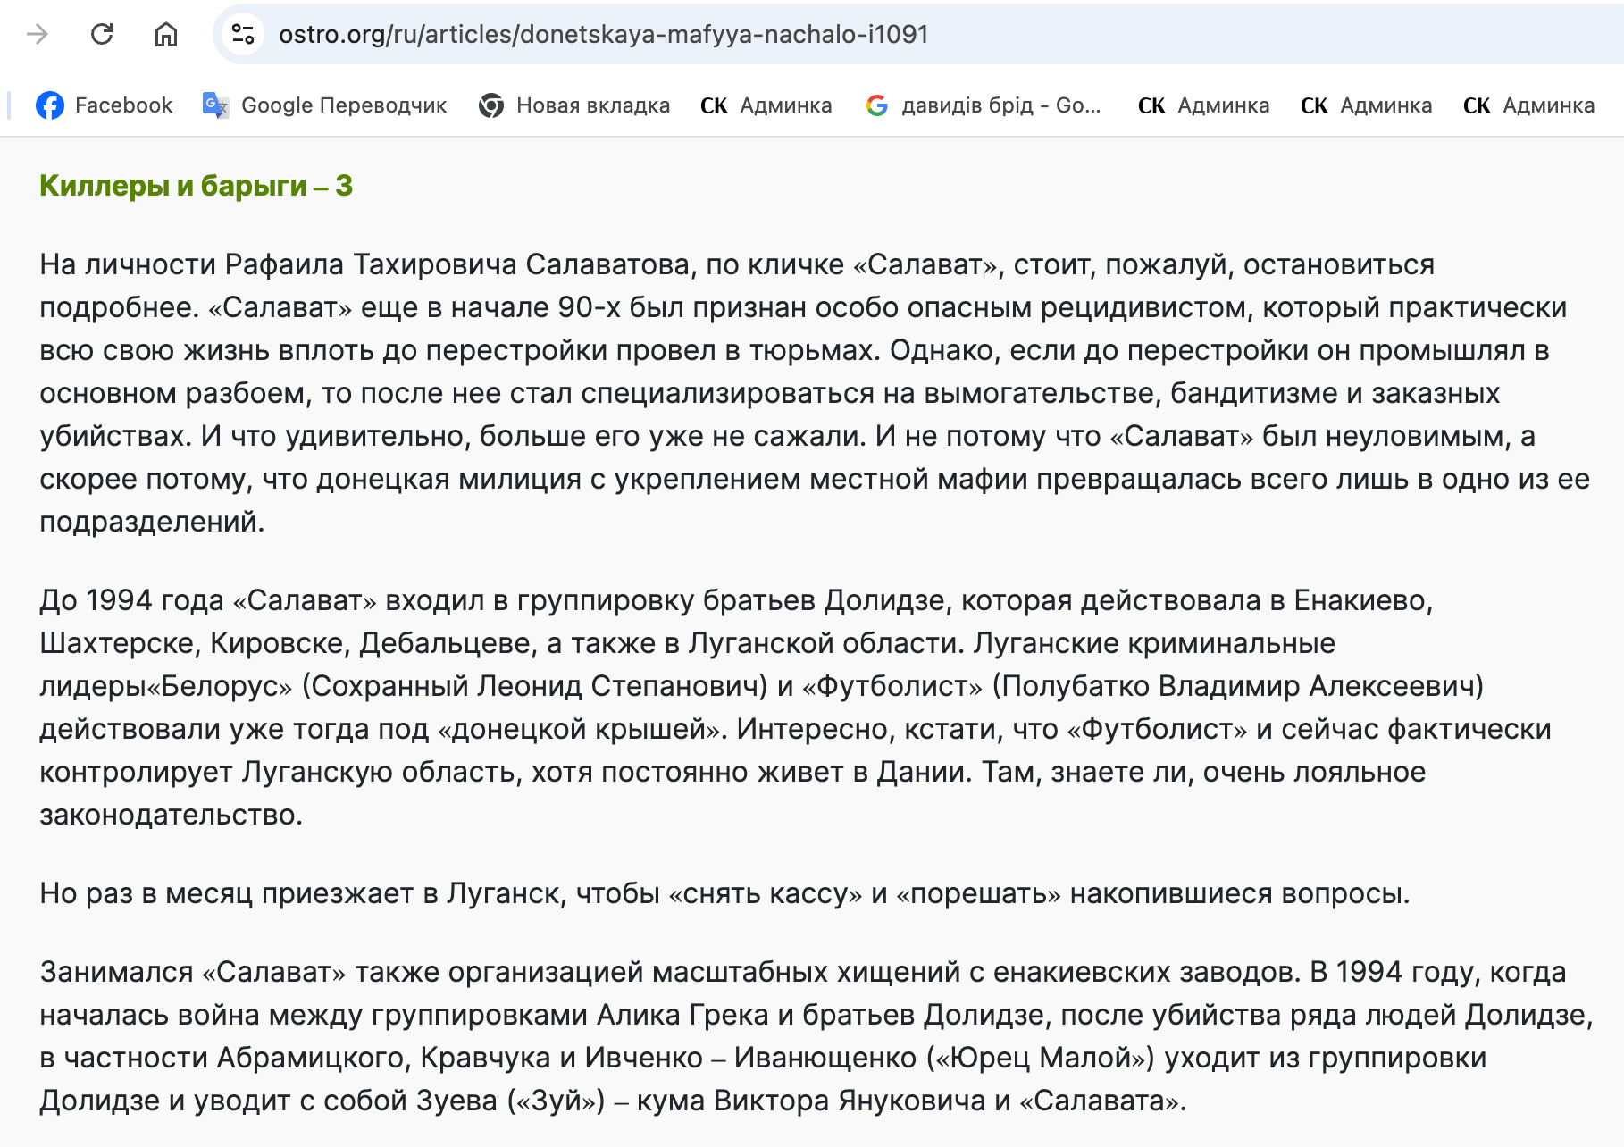Image resolution: width=1624 pixels, height=1147 pixels.
Task: Click the browser forward arrow
Action: point(38,35)
